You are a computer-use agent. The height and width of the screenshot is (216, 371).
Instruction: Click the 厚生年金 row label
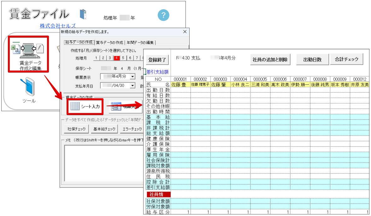(x=158, y=150)
